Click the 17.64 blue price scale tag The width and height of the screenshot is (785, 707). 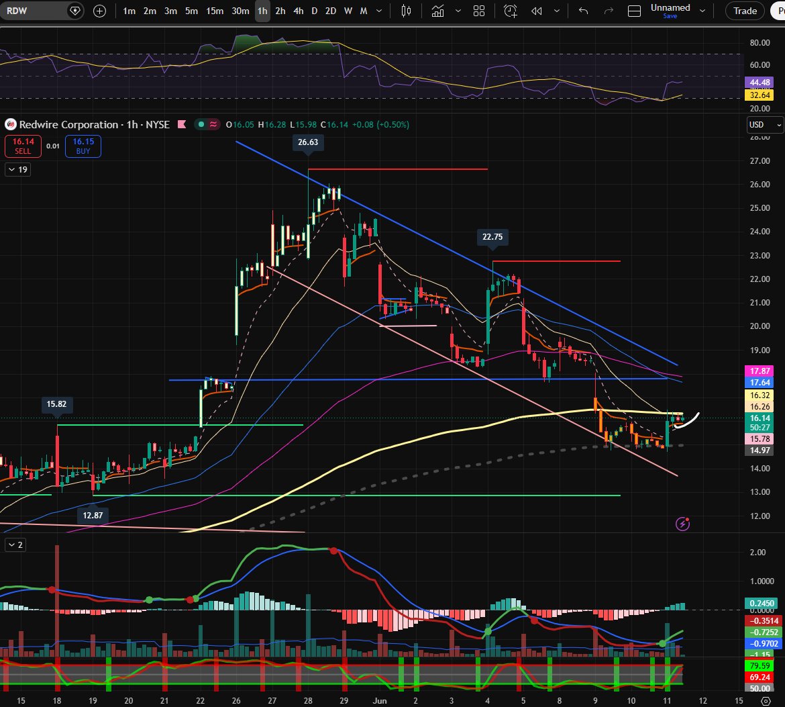tap(760, 383)
